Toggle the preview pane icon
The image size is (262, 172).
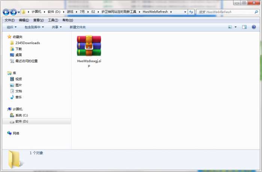244,27
